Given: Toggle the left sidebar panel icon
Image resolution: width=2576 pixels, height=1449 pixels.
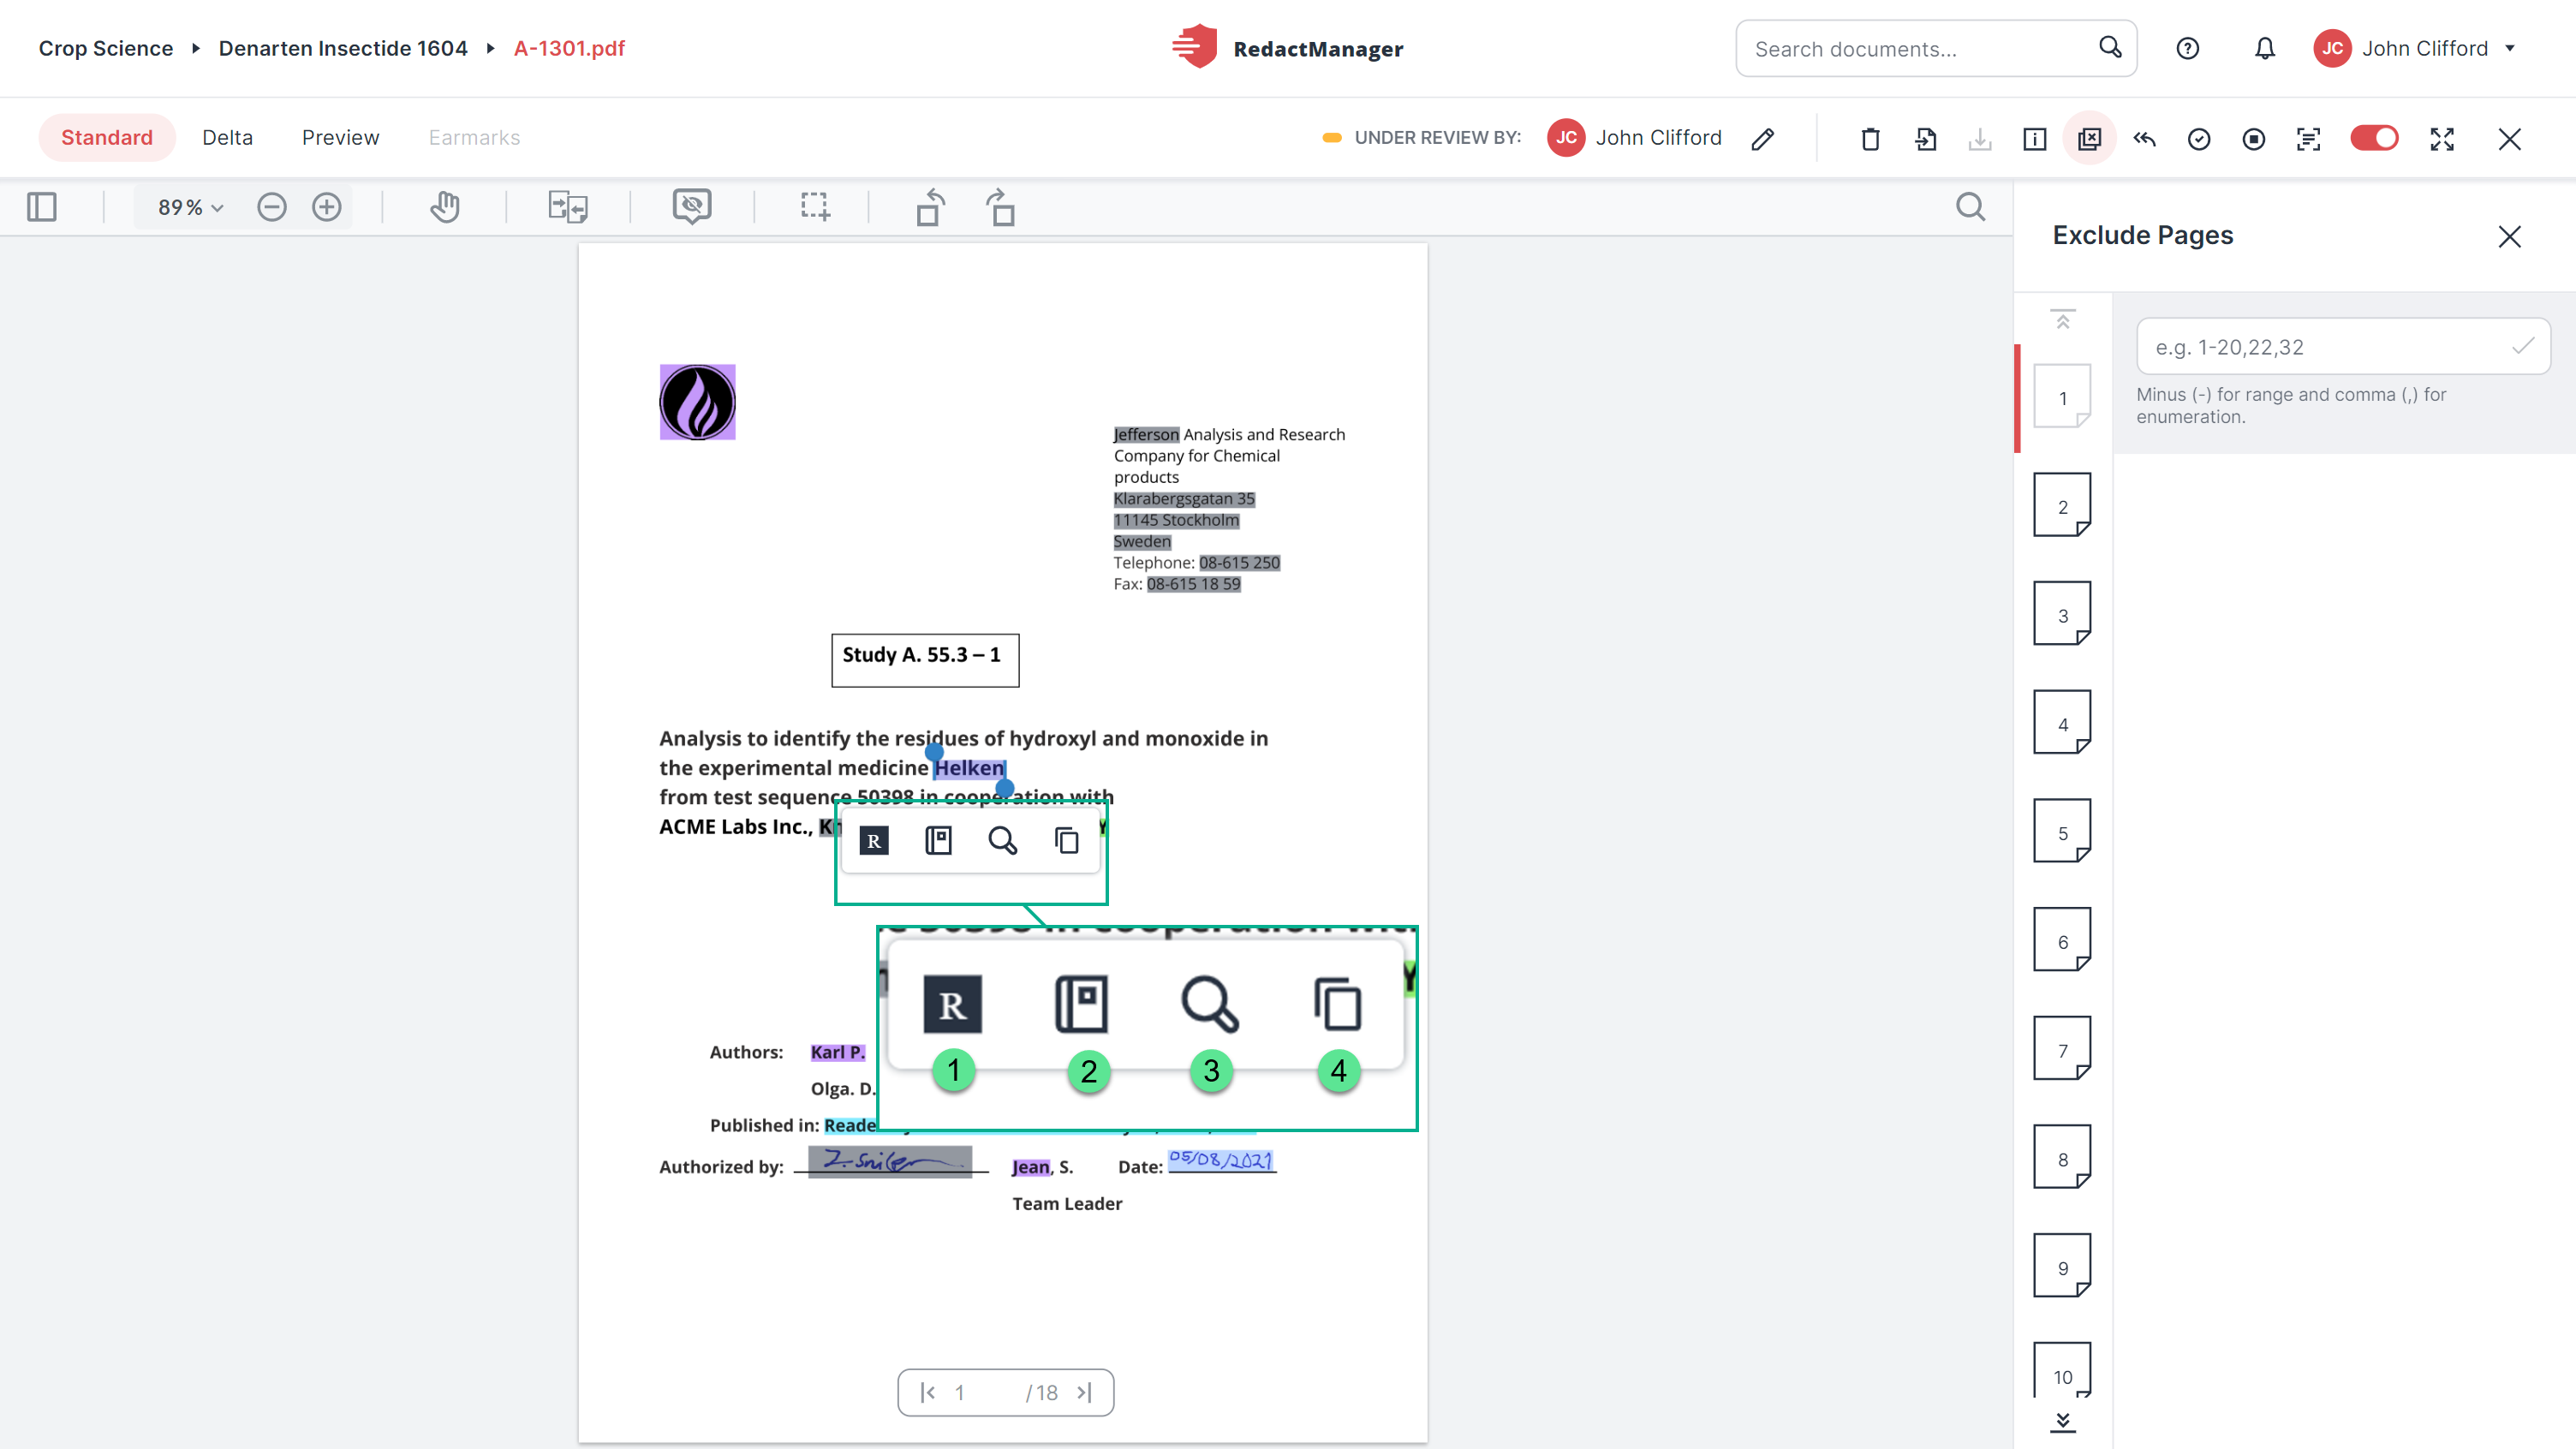Looking at the screenshot, I should pos(42,207).
